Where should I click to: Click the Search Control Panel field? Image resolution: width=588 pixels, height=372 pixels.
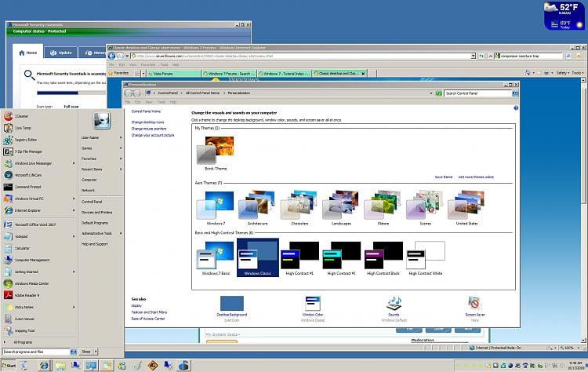pos(477,93)
